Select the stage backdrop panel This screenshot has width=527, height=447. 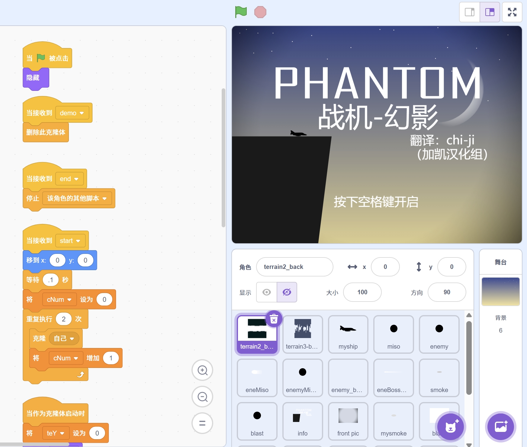point(500,292)
